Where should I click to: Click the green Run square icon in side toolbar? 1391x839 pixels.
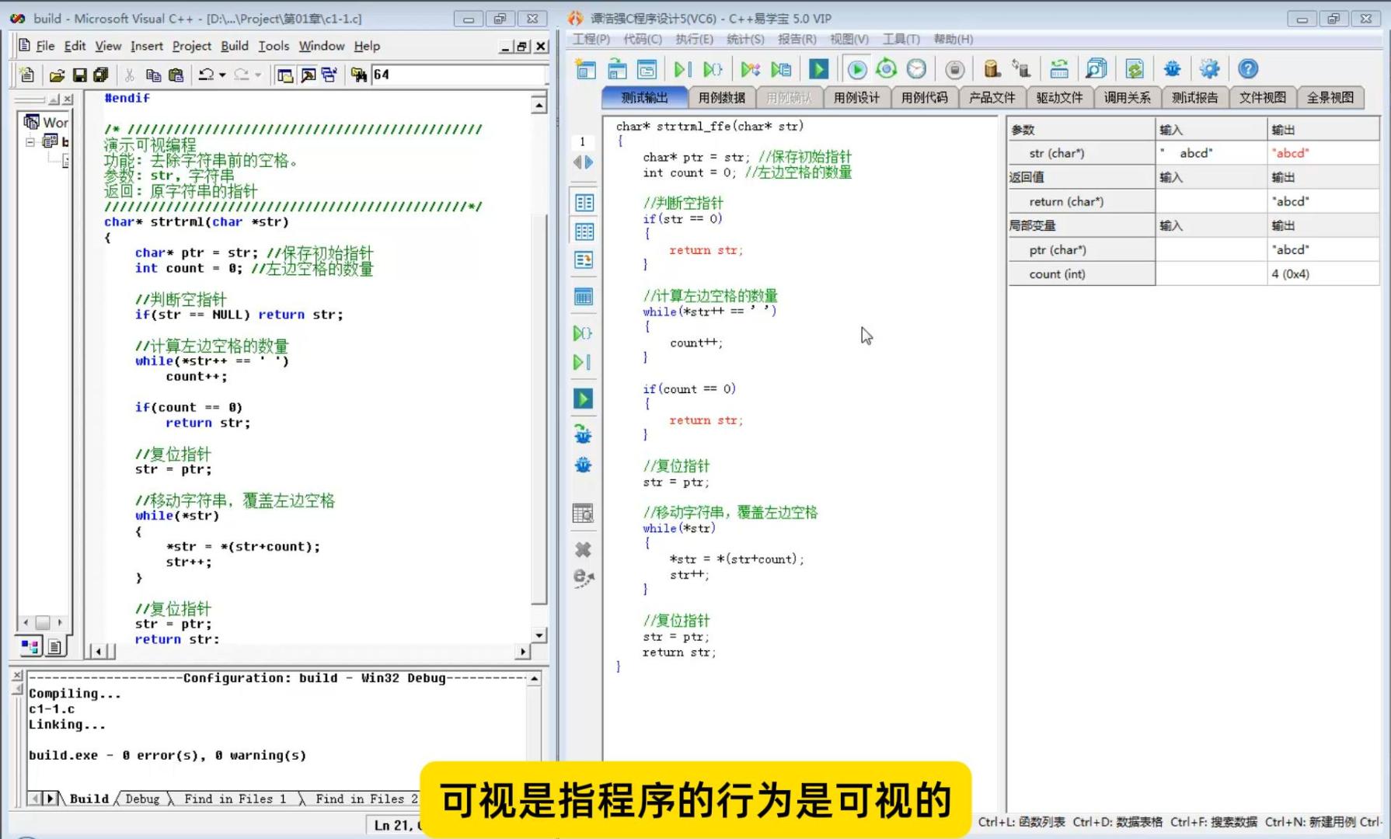583,399
